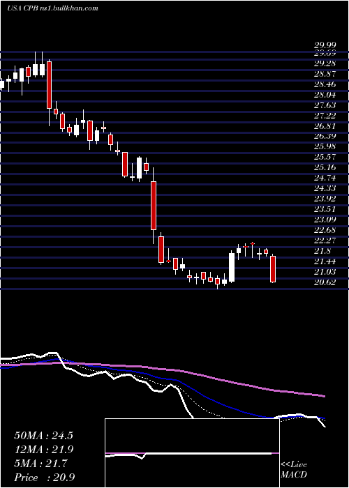Click the 20.62 price axis label
Viewport: 349px width, 488px height.
pyautogui.click(x=325, y=282)
